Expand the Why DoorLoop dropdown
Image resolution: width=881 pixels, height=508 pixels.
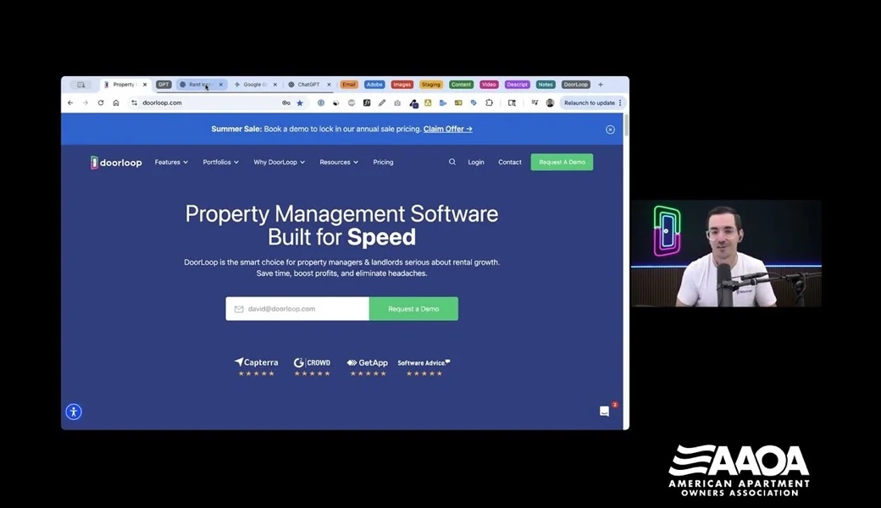point(280,163)
